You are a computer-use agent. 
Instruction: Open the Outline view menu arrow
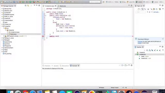point(163,50)
